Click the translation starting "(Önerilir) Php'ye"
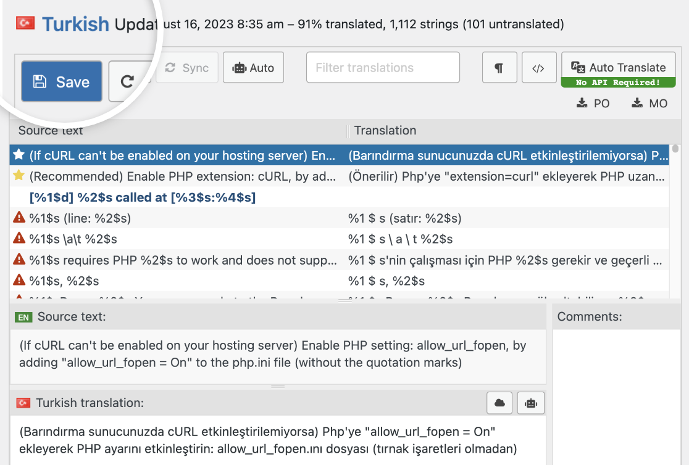The height and width of the screenshot is (465, 689). [506, 176]
